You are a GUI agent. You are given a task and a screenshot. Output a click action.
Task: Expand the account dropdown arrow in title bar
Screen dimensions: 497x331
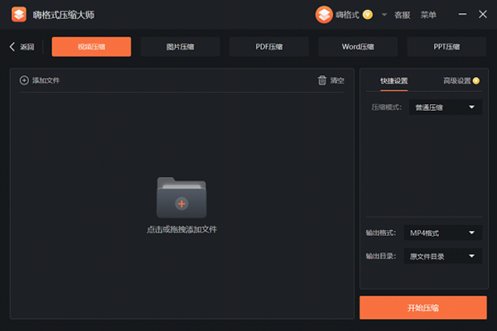384,15
